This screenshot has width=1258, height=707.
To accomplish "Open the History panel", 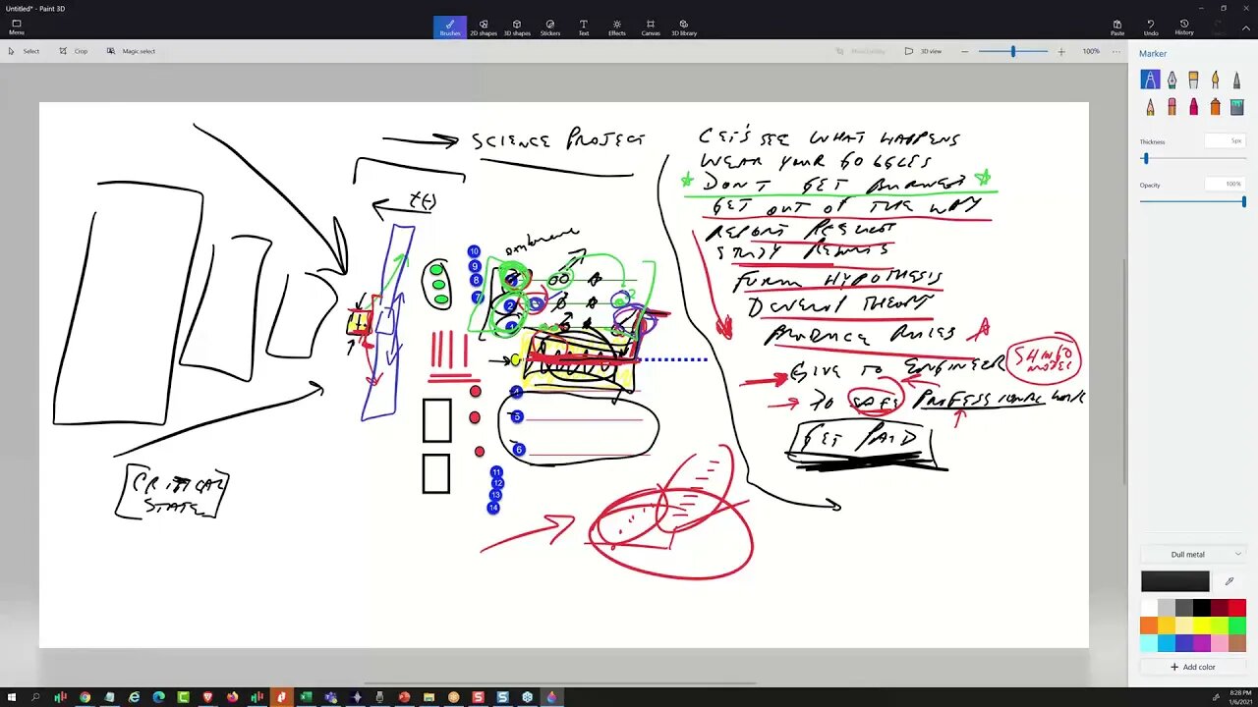I will (x=1184, y=27).
